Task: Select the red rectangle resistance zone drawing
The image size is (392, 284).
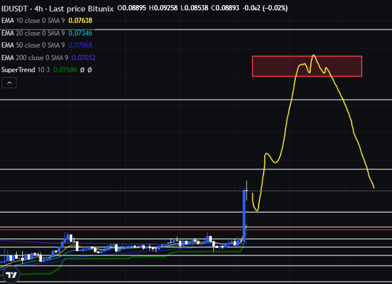Action: point(307,66)
